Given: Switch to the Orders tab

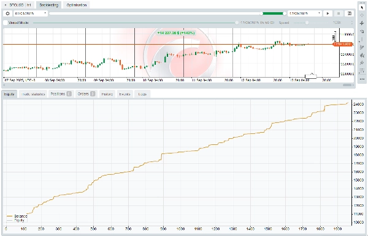Looking at the screenshot, I should (86, 94).
